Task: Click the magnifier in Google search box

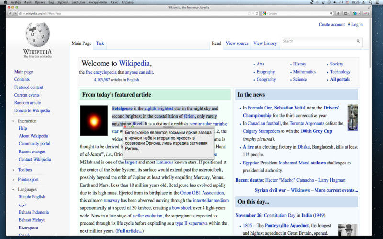Action: pos(331,14)
